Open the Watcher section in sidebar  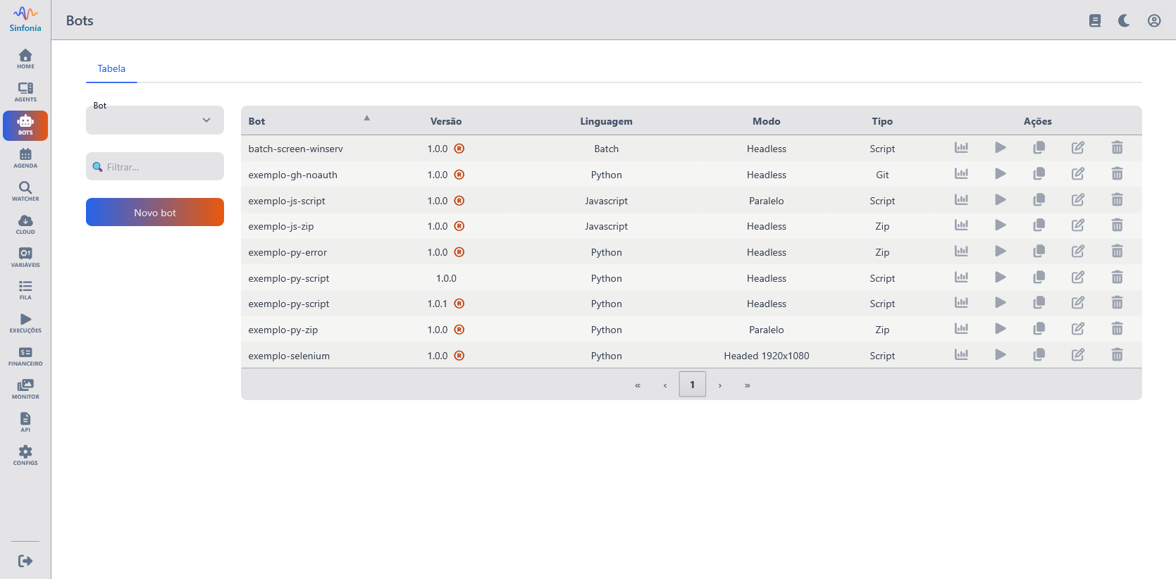[x=25, y=191]
